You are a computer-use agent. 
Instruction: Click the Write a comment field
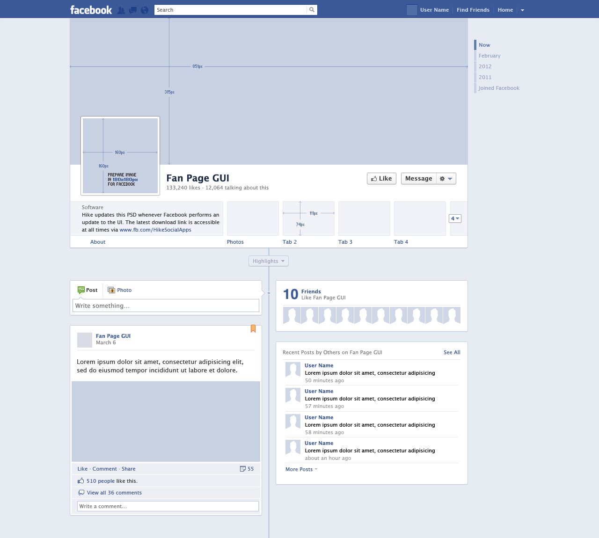pyautogui.click(x=168, y=506)
